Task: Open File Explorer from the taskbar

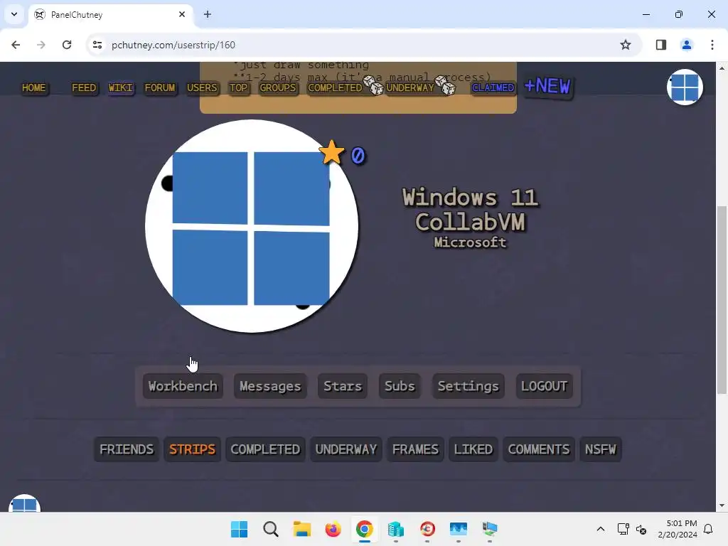Action: coord(301,529)
